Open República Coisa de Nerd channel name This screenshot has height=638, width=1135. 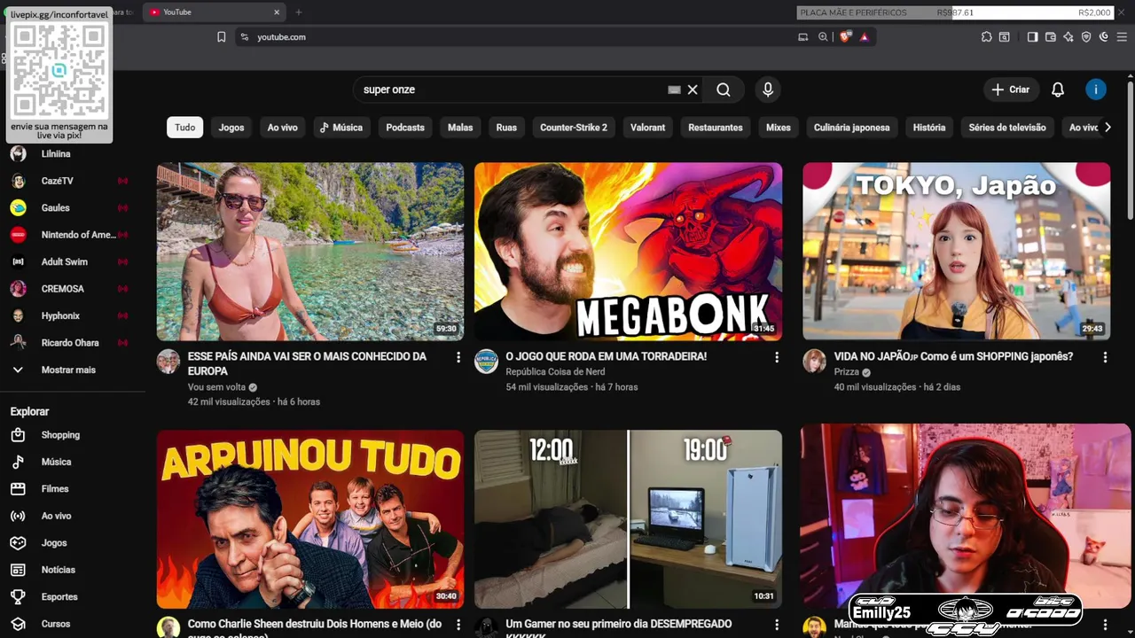coord(555,372)
